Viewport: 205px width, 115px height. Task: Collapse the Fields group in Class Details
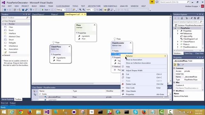pos(40,94)
